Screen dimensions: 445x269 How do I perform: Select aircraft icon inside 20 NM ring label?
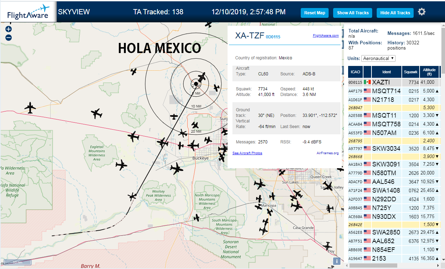point(195,125)
